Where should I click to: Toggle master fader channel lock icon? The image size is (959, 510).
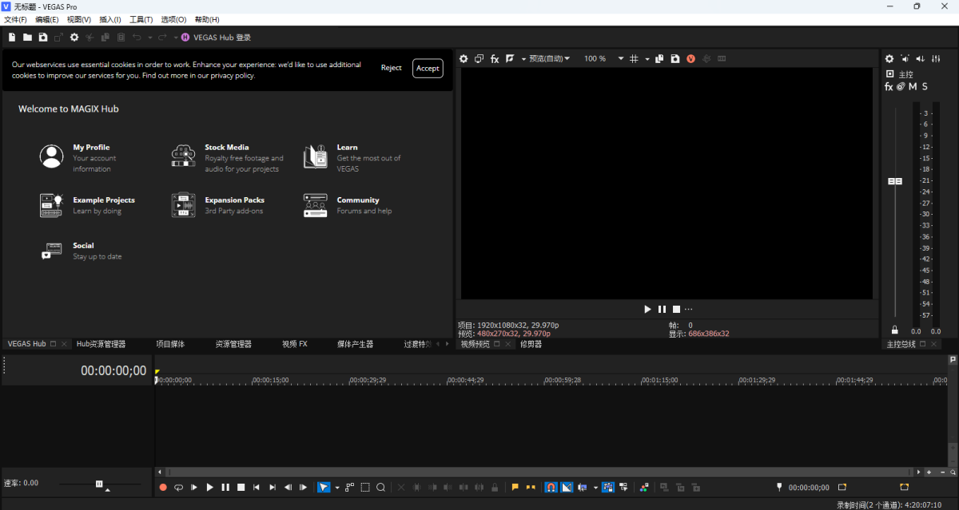point(895,330)
